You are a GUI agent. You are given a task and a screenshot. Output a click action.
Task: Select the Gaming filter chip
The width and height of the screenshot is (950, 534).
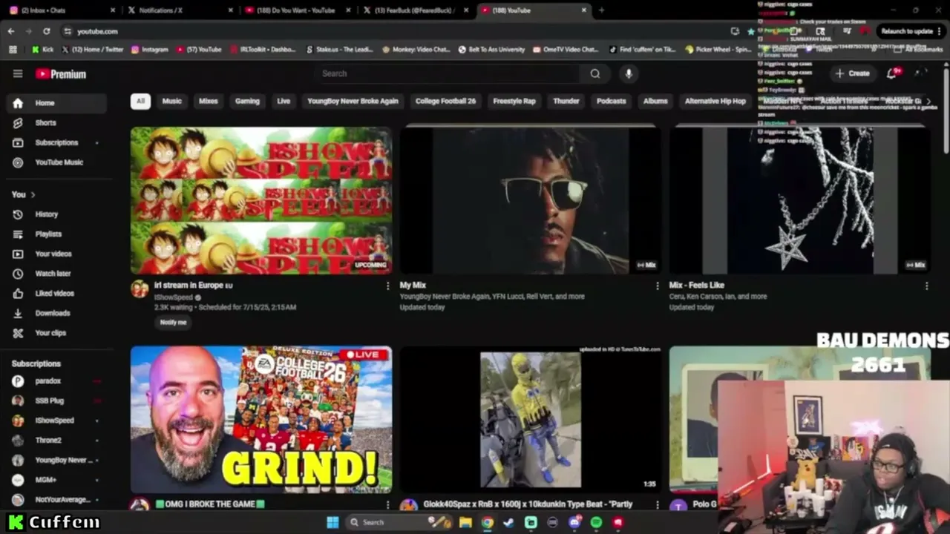coord(247,101)
